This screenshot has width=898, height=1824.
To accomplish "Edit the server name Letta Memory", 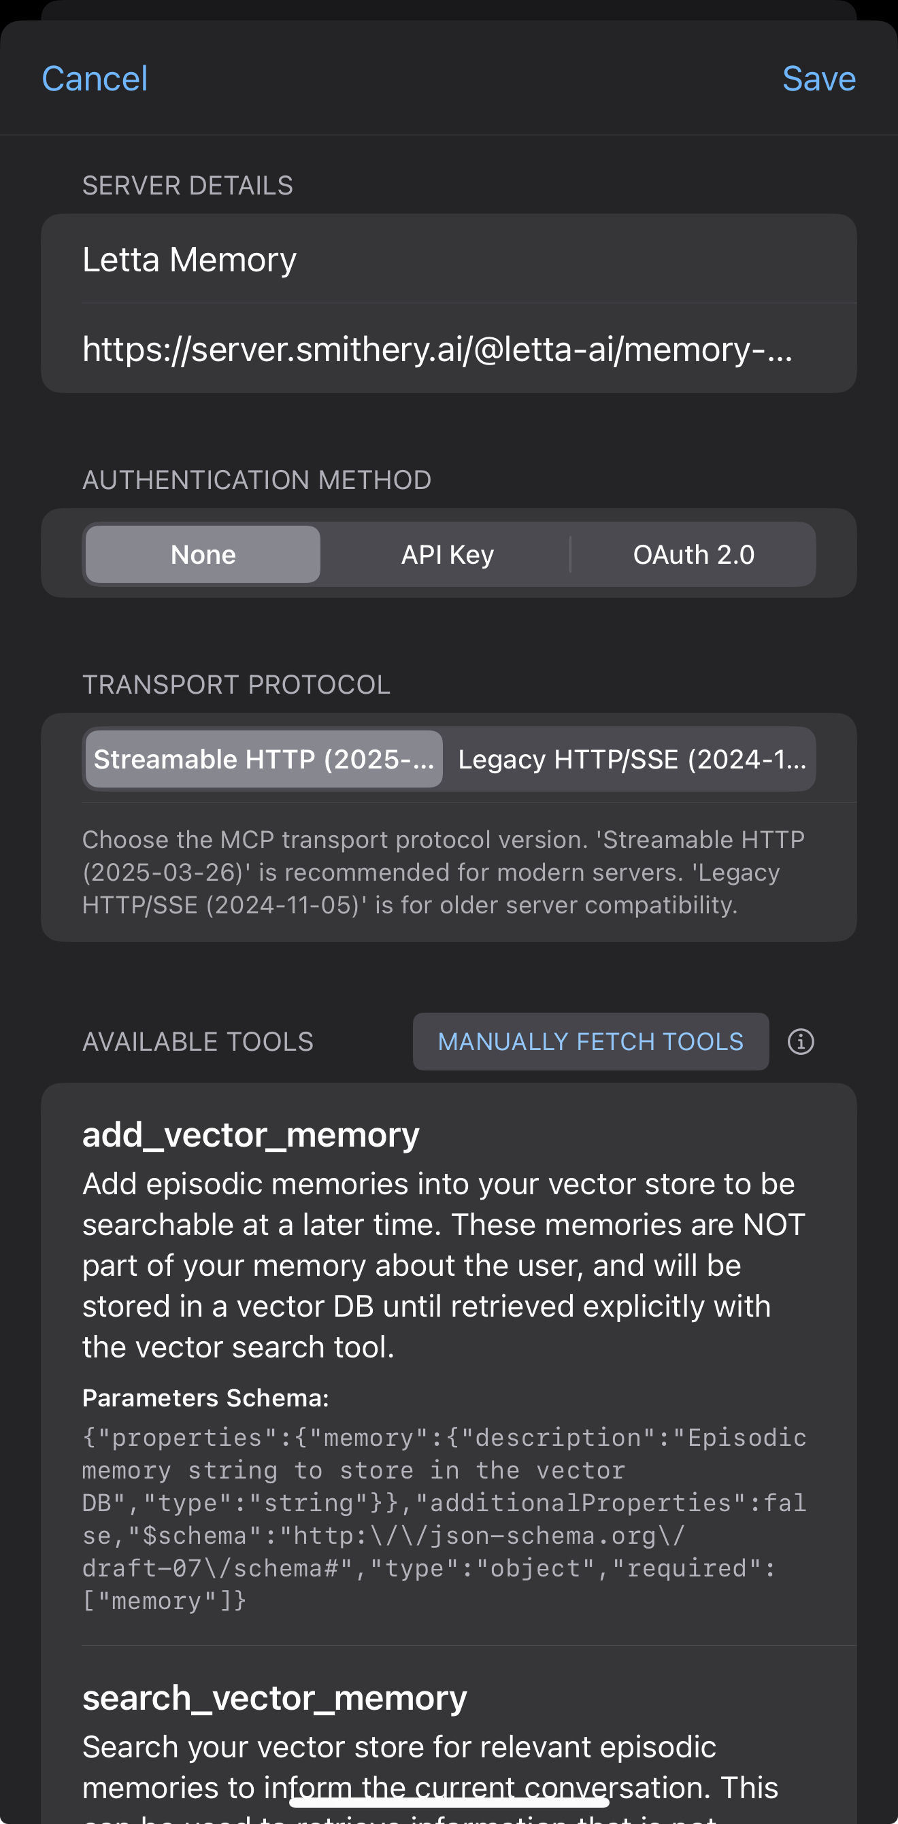I will 448,259.
